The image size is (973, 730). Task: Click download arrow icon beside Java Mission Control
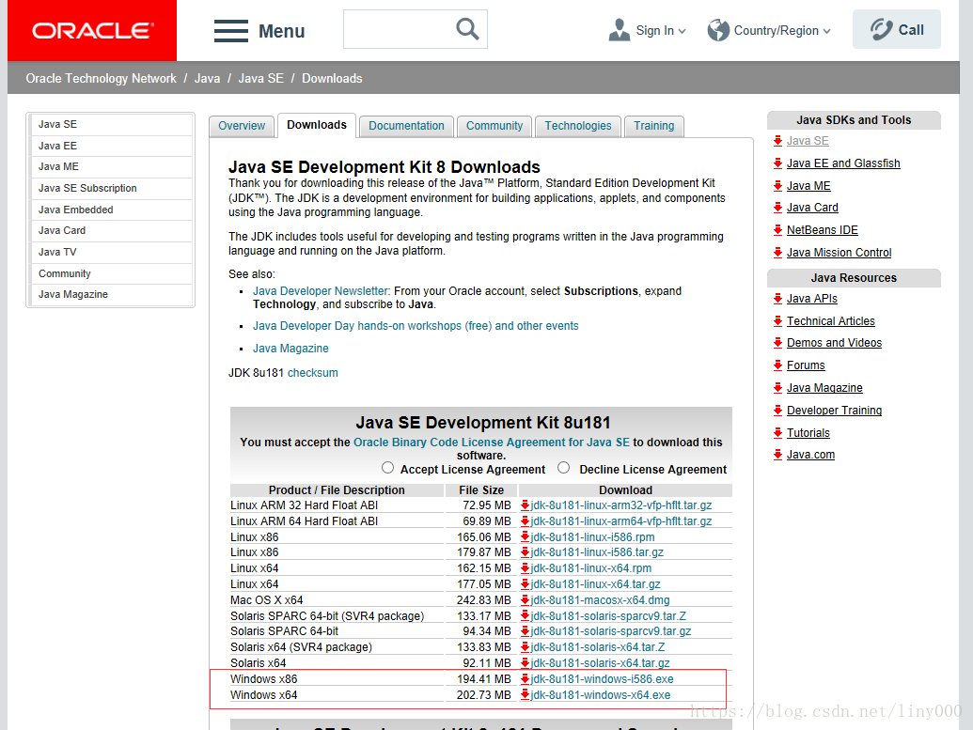click(777, 253)
